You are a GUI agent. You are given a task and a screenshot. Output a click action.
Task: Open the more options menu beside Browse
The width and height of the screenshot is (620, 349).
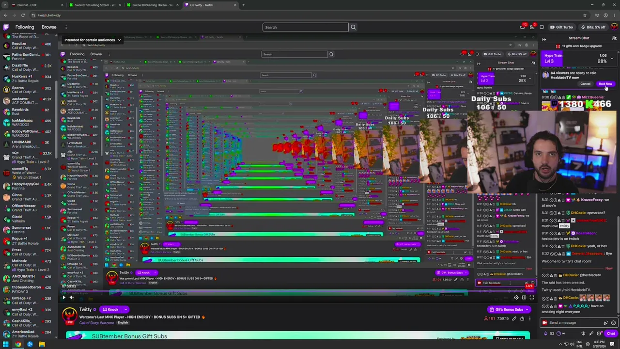click(66, 27)
